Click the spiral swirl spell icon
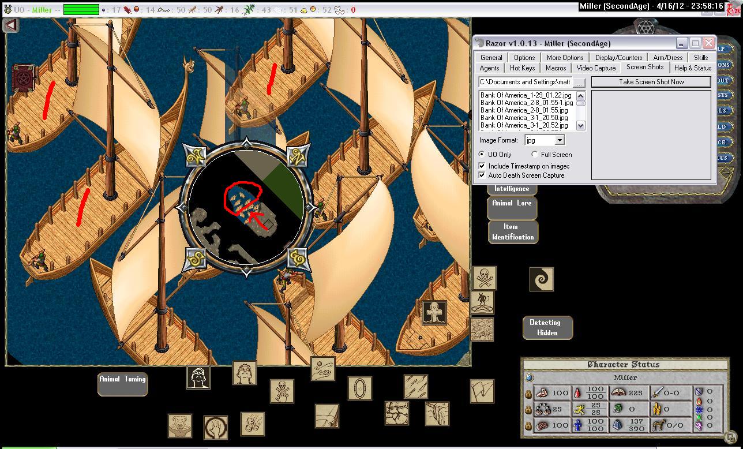The width and height of the screenshot is (743, 449). tap(541, 279)
